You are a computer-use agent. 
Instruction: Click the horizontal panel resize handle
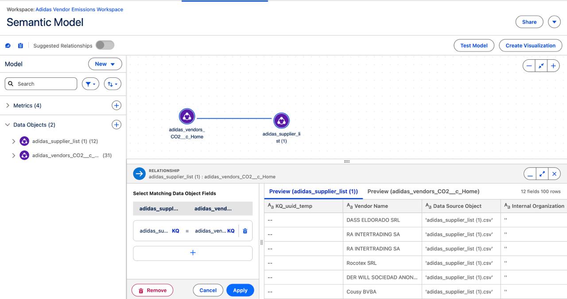[x=347, y=161]
